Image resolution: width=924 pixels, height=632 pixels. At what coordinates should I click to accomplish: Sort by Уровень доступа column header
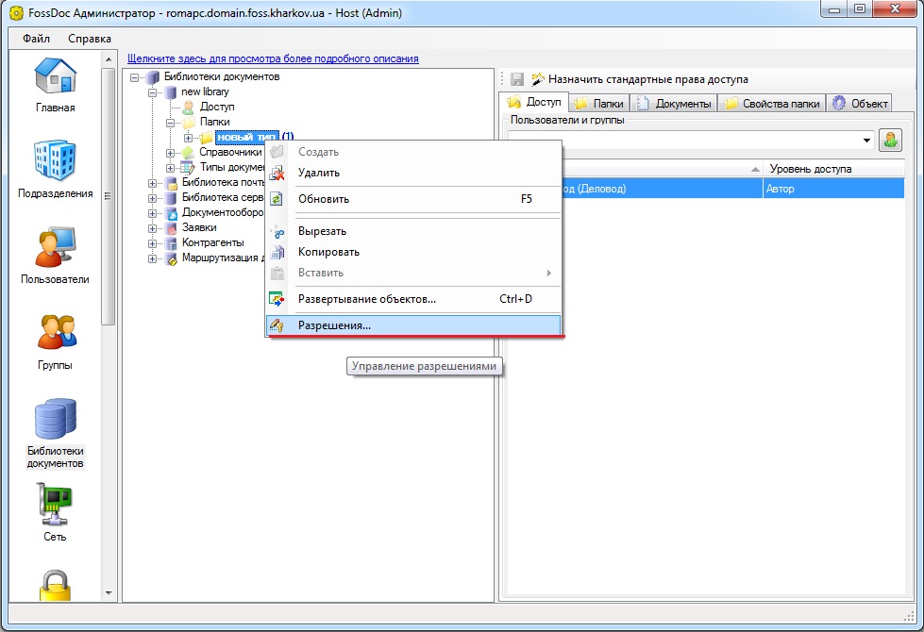(810, 169)
